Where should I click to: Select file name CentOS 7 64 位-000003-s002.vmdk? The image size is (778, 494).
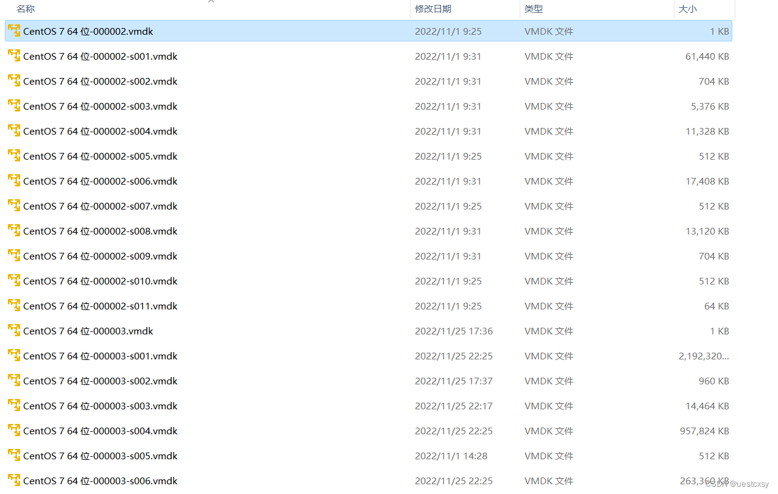(101, 381)
